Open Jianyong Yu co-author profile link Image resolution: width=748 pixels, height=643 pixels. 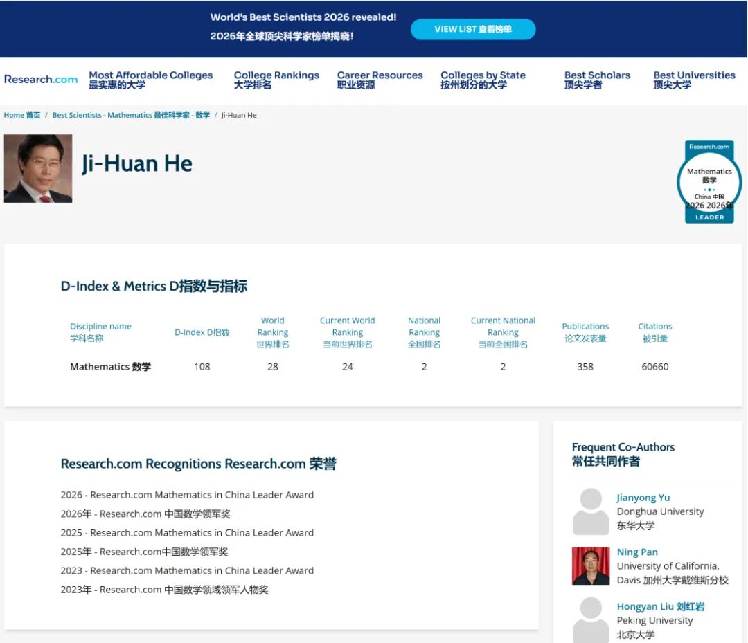[643, 498]
